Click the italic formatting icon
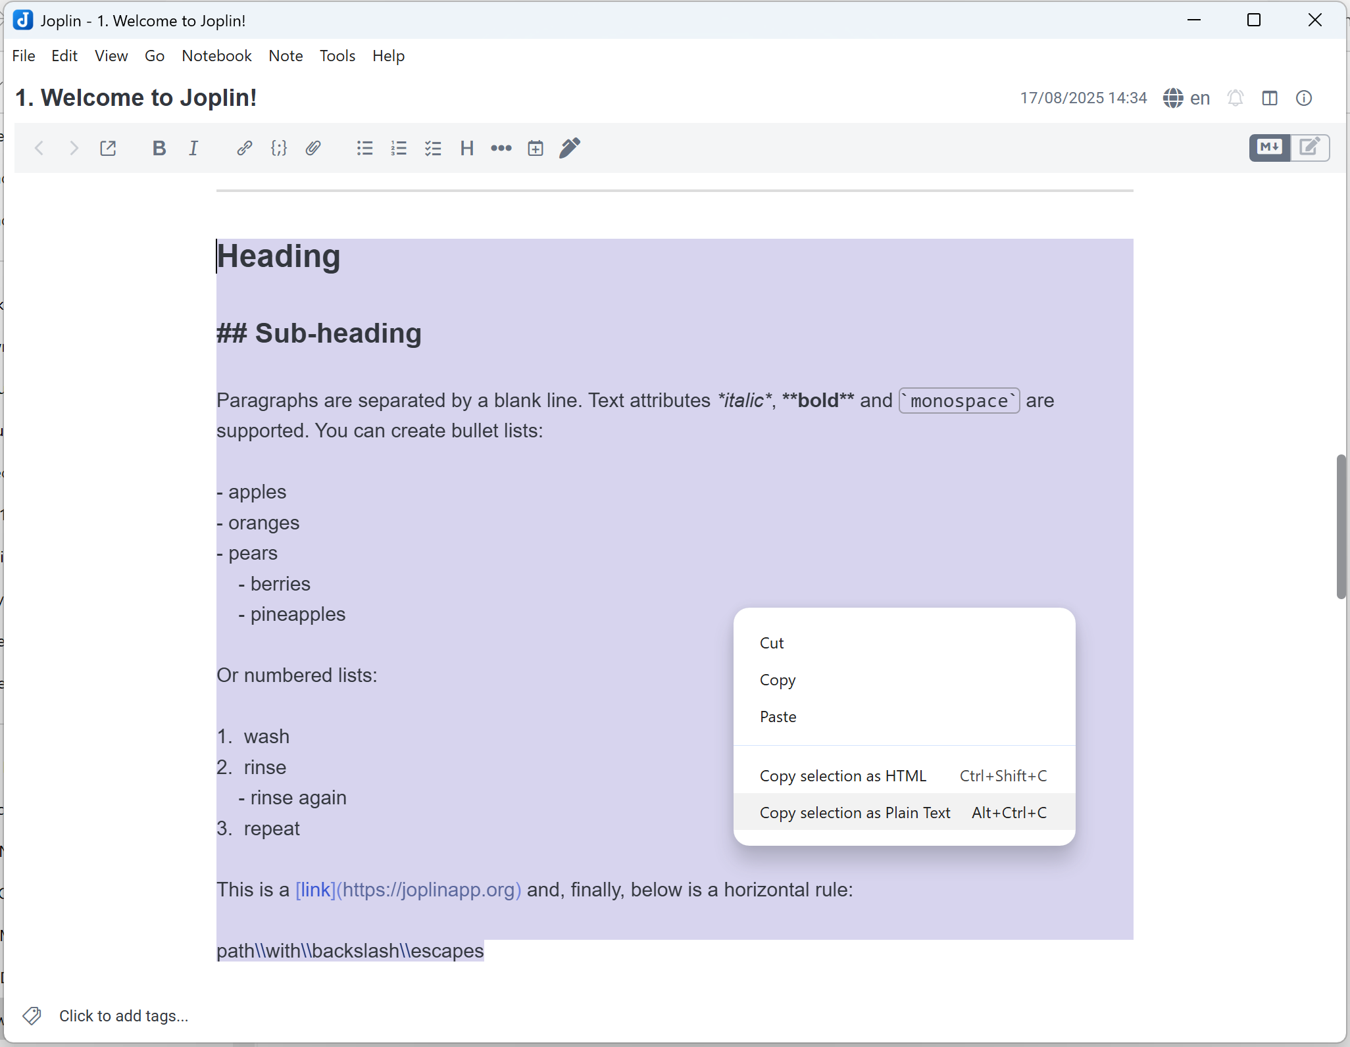 [193, 148]
